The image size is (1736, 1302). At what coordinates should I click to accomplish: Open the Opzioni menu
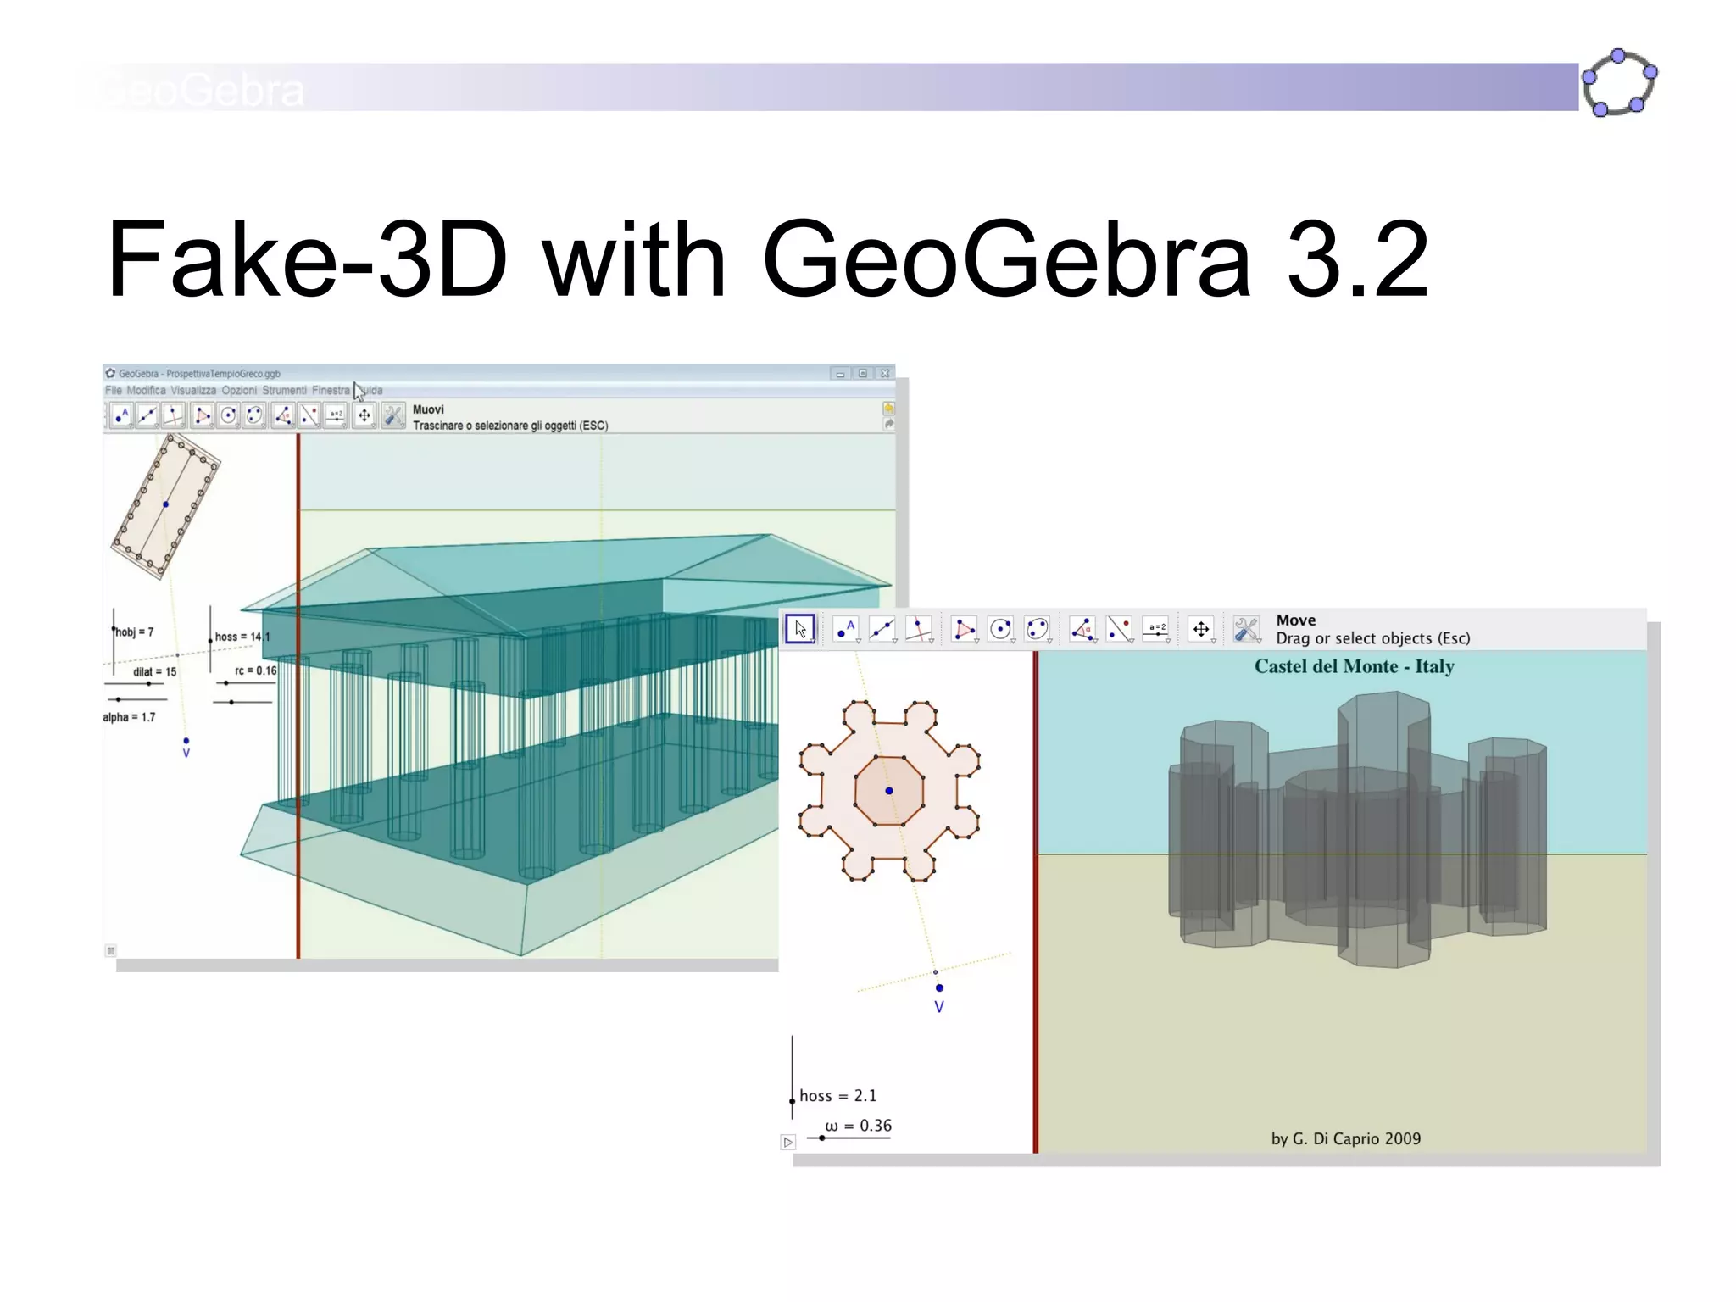tap(239, 390)
